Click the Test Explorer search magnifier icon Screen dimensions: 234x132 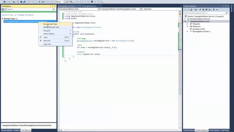(x=53, y=10)
